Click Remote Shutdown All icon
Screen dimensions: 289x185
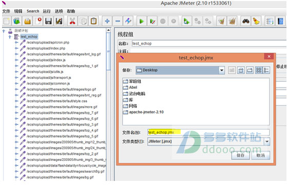click(208, 22)
